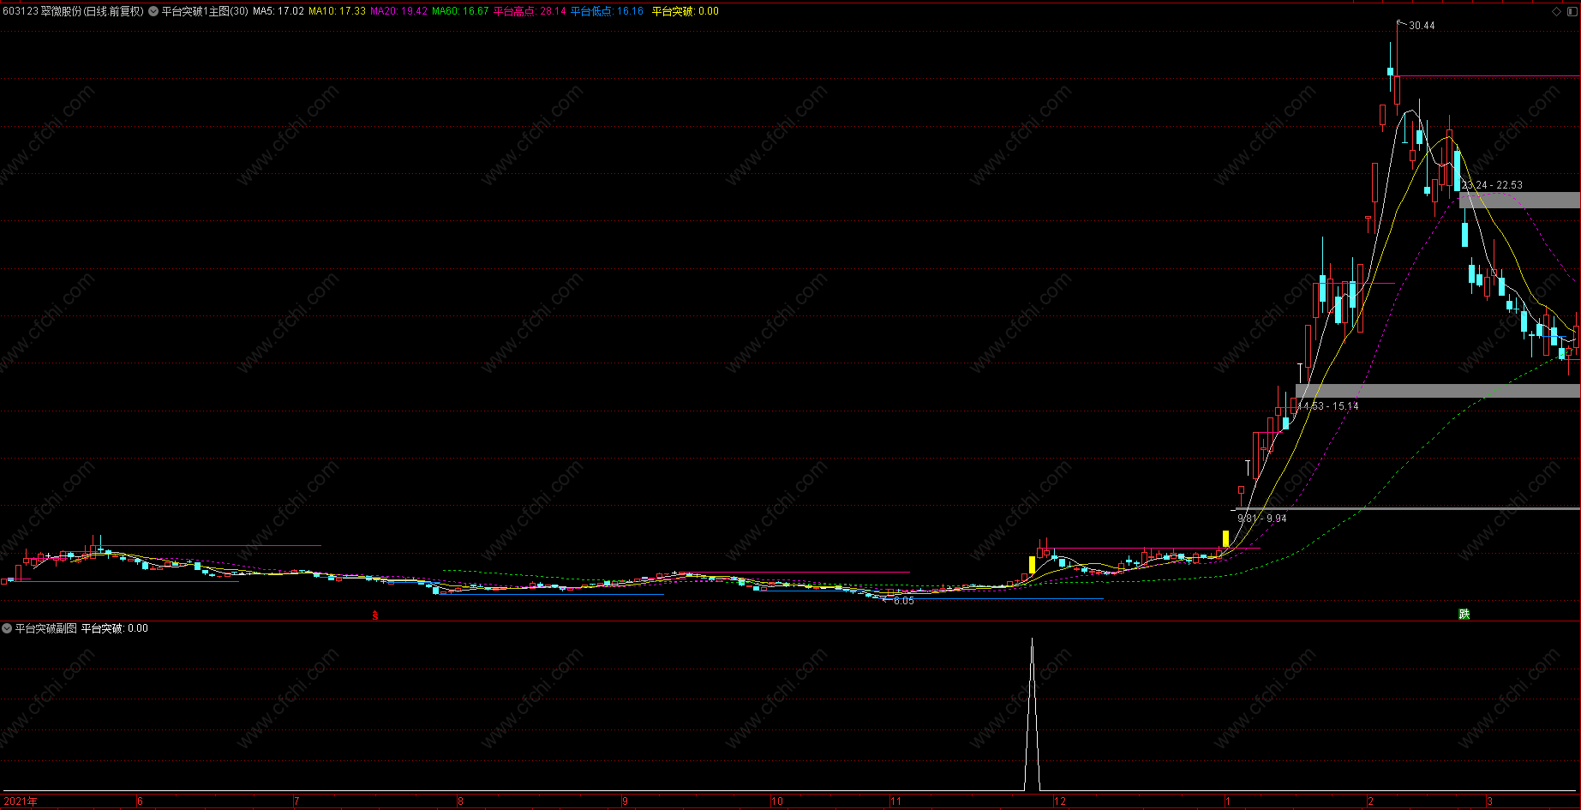The height and width of the screenshot is (810, 1581).
Task: Click month 12 on the time axis
Action: click(x=1060, y=801)
